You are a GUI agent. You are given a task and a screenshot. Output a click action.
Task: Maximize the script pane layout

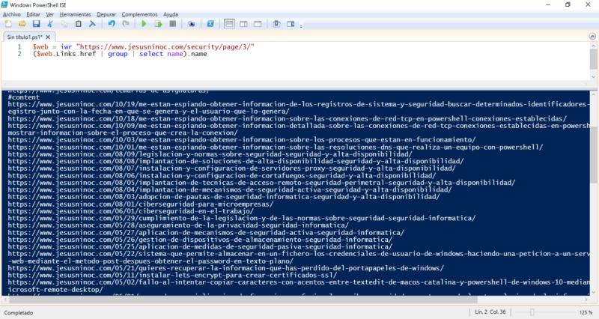258,24
